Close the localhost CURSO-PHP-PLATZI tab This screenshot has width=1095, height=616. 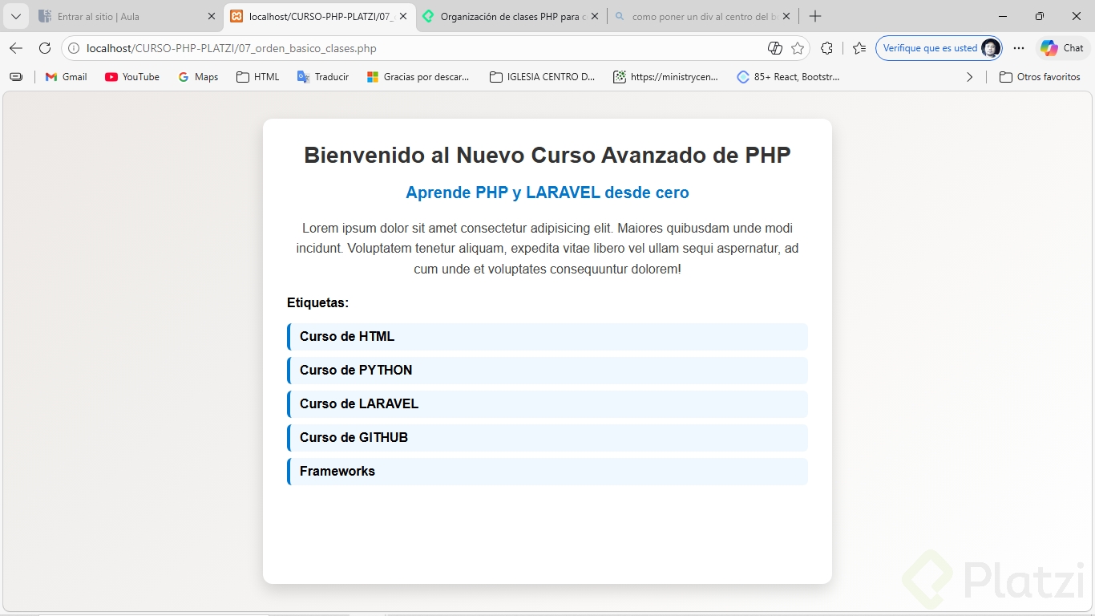[x=402, y=16]
